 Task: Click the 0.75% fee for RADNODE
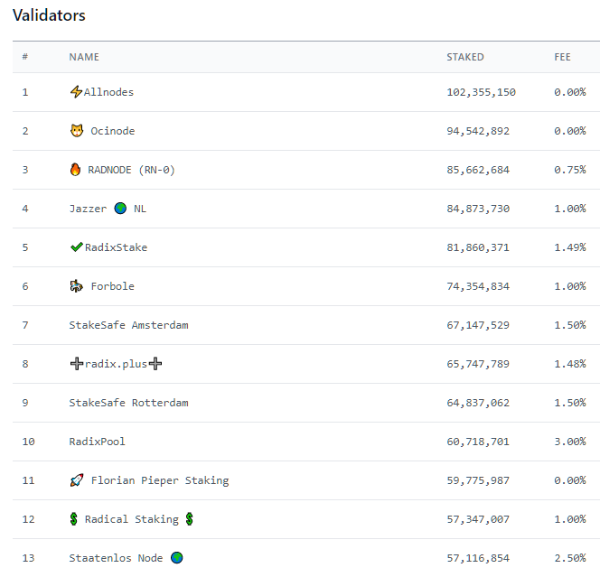point(570,170)
